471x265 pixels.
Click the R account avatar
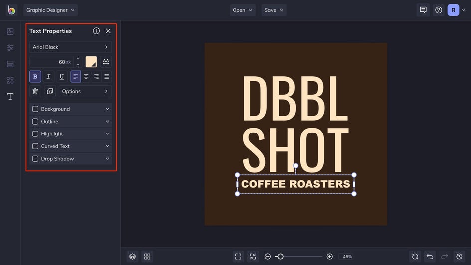453,10
